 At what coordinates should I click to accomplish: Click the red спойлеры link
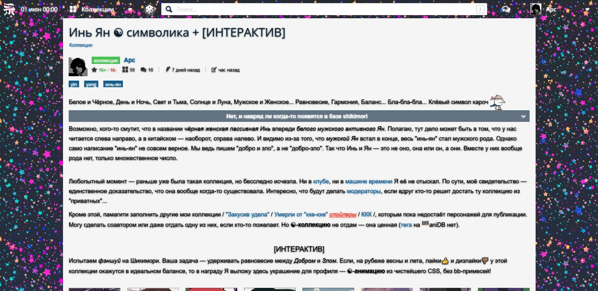click(343, 214)
